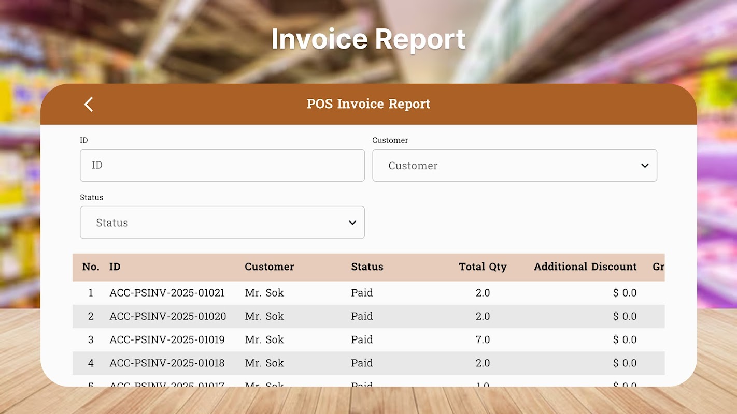
Task: Click the ID filter input field
Action: click(222, 165)
